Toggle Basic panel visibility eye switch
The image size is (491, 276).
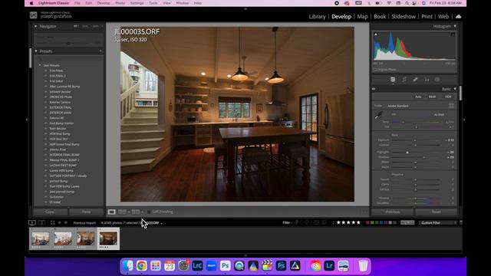coord(374,89)
